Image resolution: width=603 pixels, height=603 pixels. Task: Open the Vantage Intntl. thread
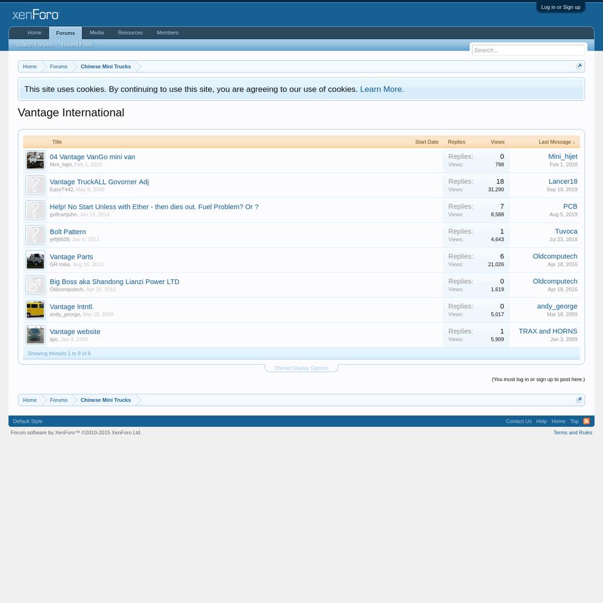tap(72, 307)
